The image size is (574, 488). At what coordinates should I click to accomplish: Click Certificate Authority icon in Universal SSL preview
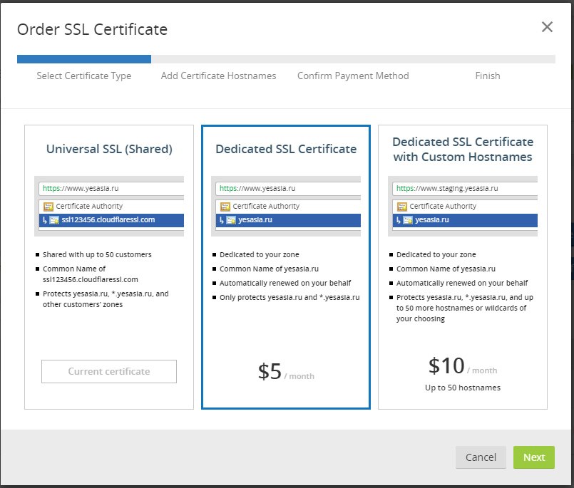click(48, 207)
